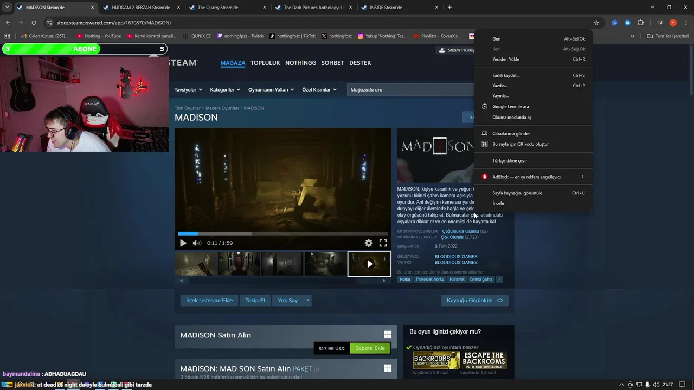The height and width of the screenshot is (390, 694).
Task: Open Tüm Yer İşaretleri folder
Action: point(668,36)
